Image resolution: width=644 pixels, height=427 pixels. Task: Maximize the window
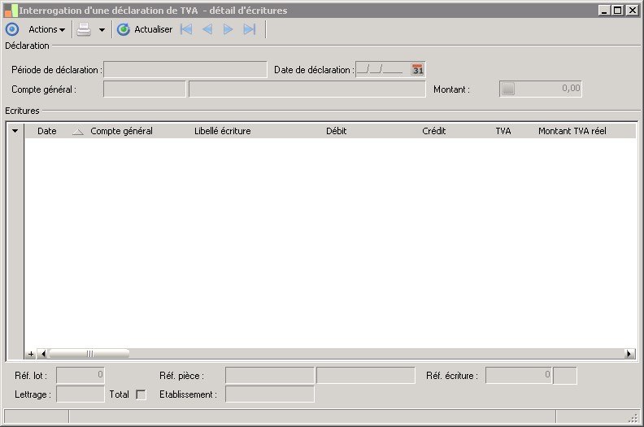coord(618,11)
